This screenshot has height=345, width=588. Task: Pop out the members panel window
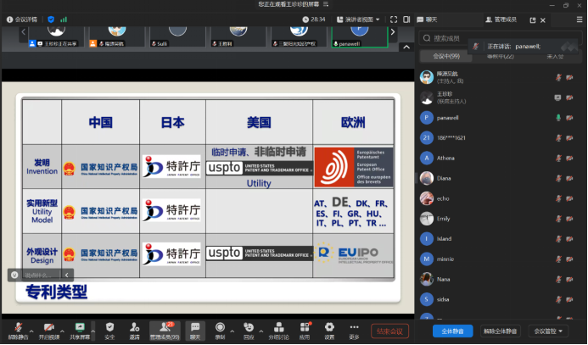533,20
